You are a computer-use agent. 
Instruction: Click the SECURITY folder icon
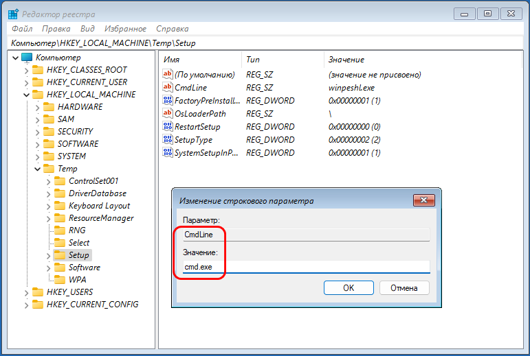pyautogui.click(x=49, y=132)
